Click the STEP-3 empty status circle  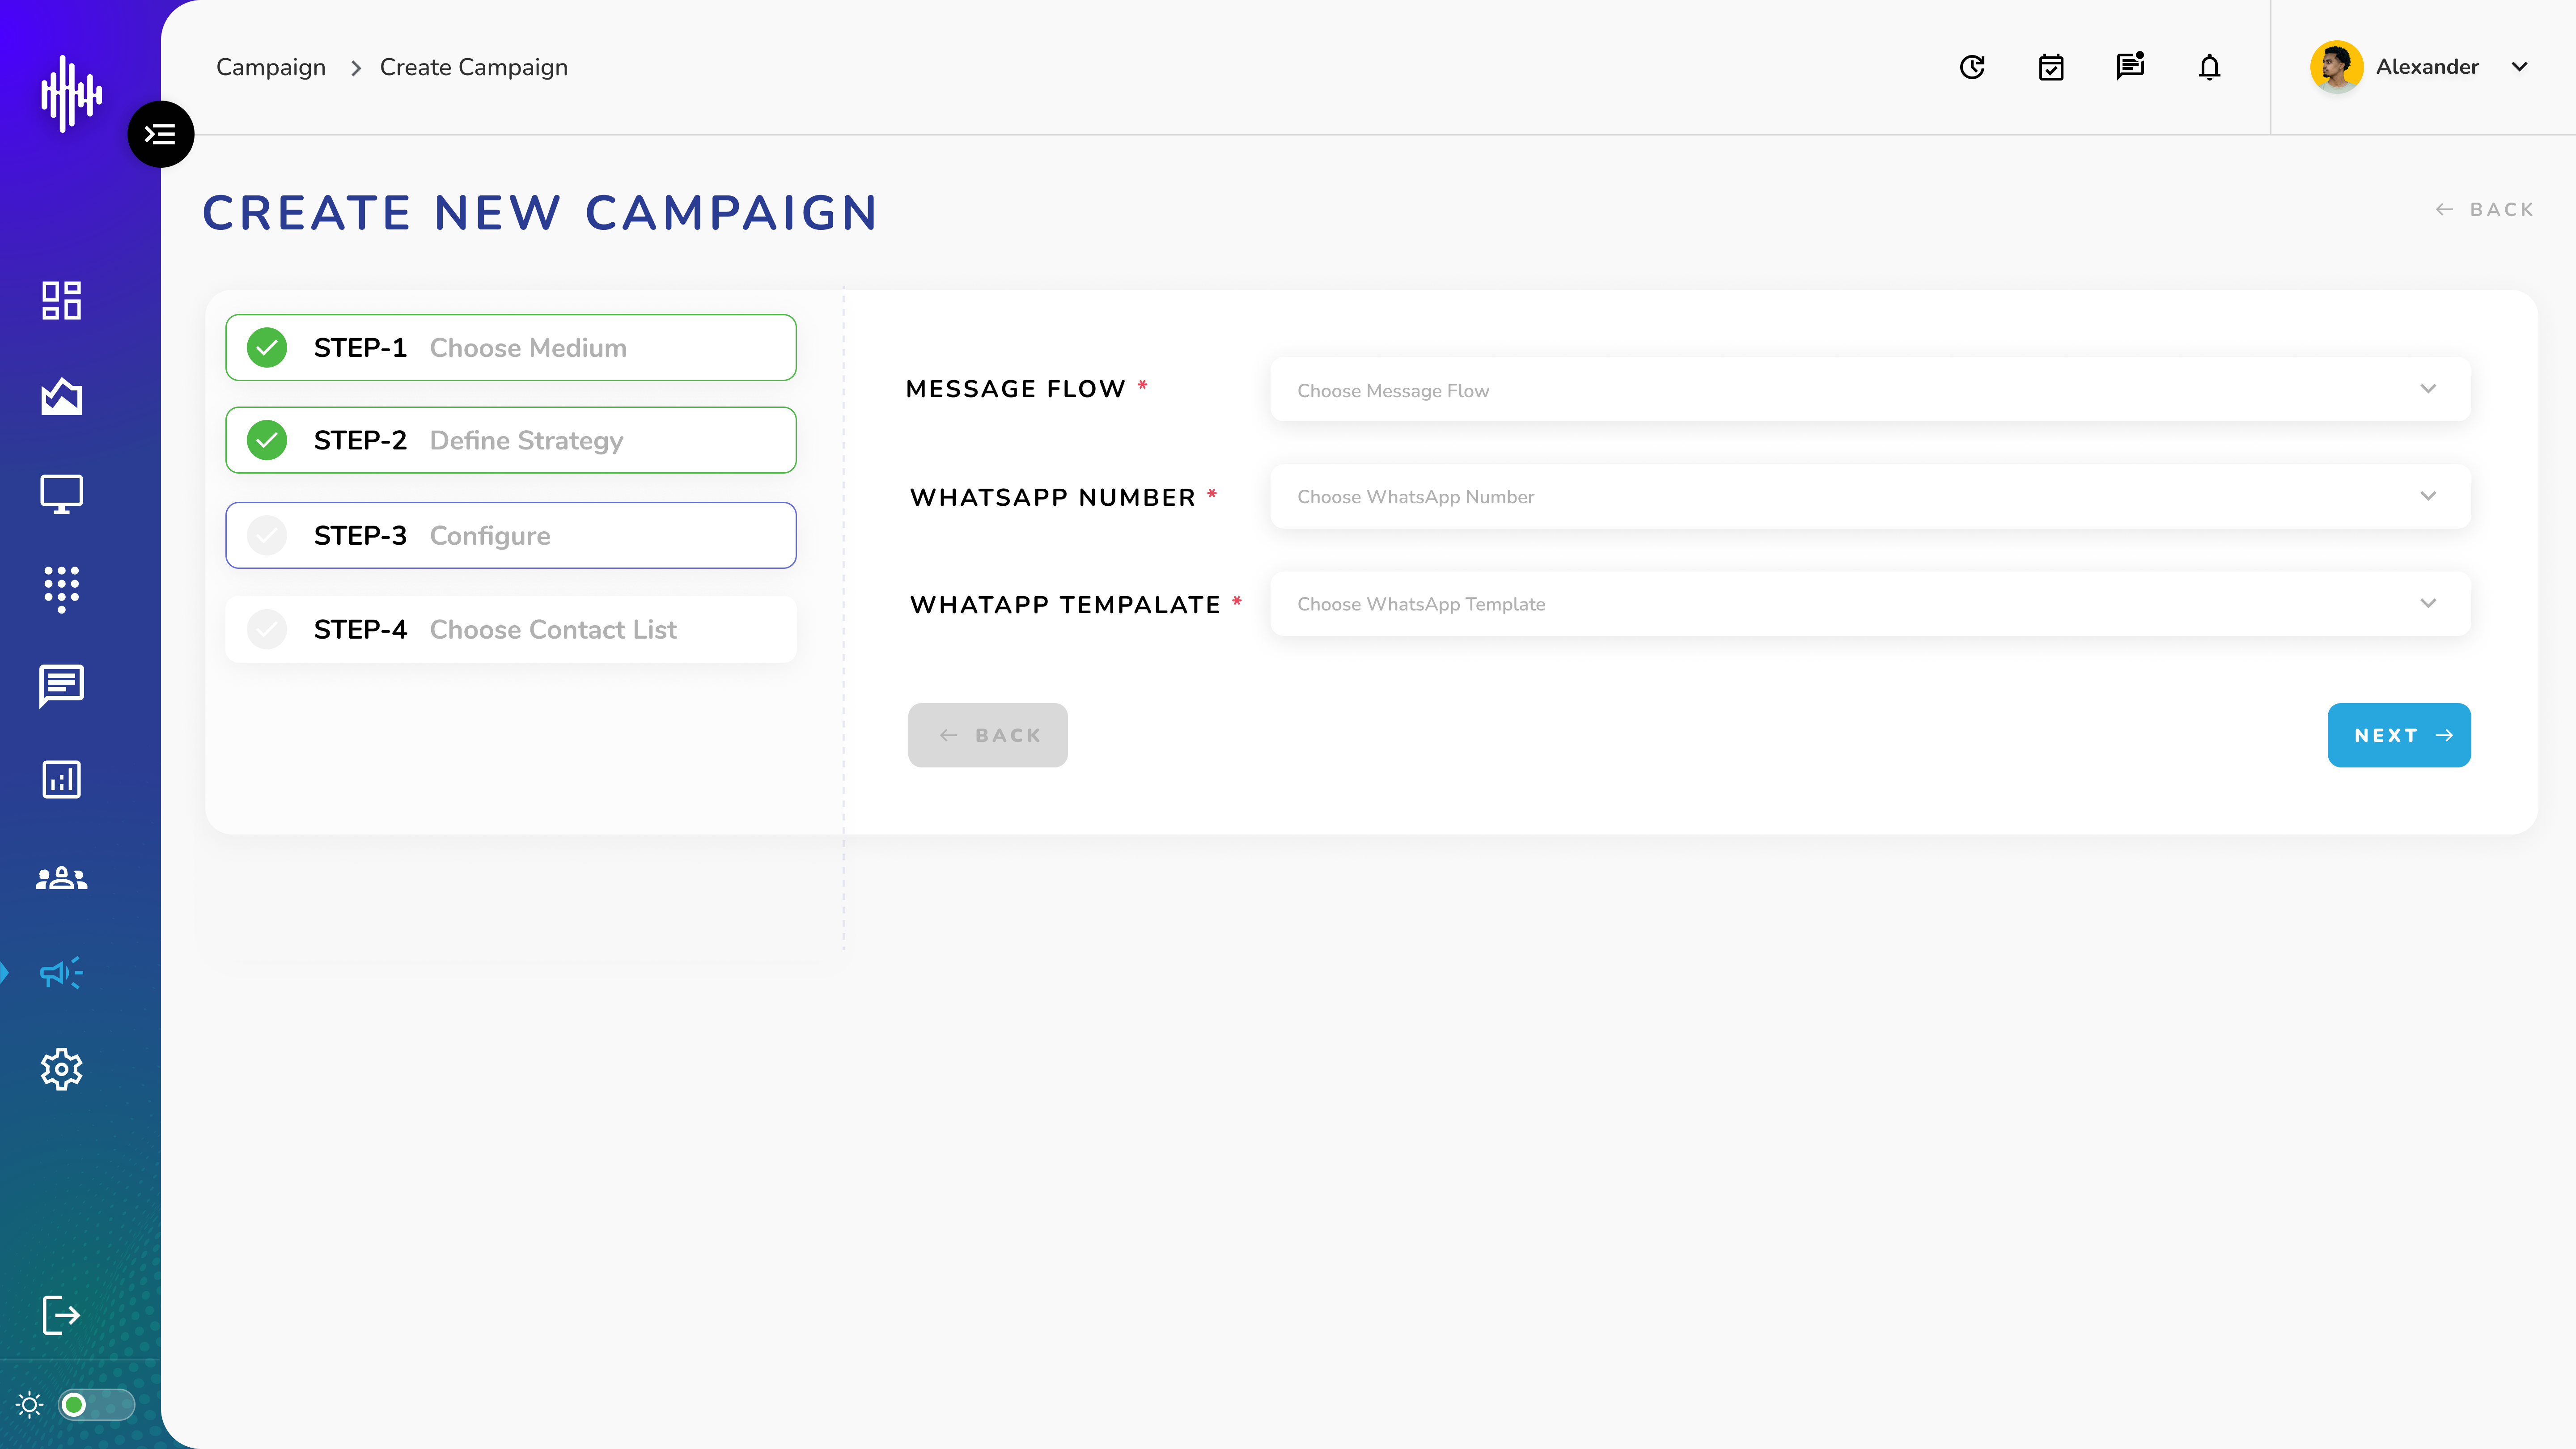coord(267,535)
